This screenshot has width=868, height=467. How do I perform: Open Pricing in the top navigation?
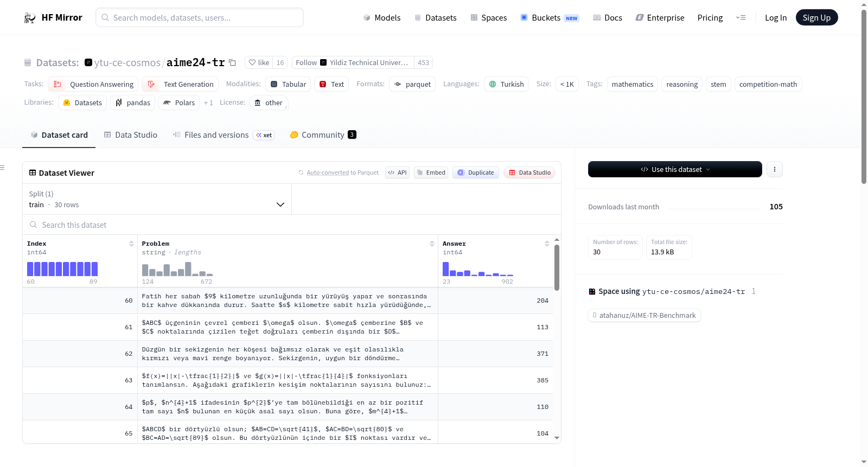click(710, 18)
